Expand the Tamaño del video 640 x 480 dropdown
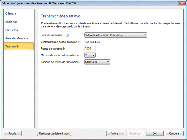This screenshot has width=187, height=140. 97,62
